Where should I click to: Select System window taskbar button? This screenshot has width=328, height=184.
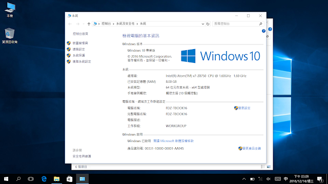(x=82, y=179)
